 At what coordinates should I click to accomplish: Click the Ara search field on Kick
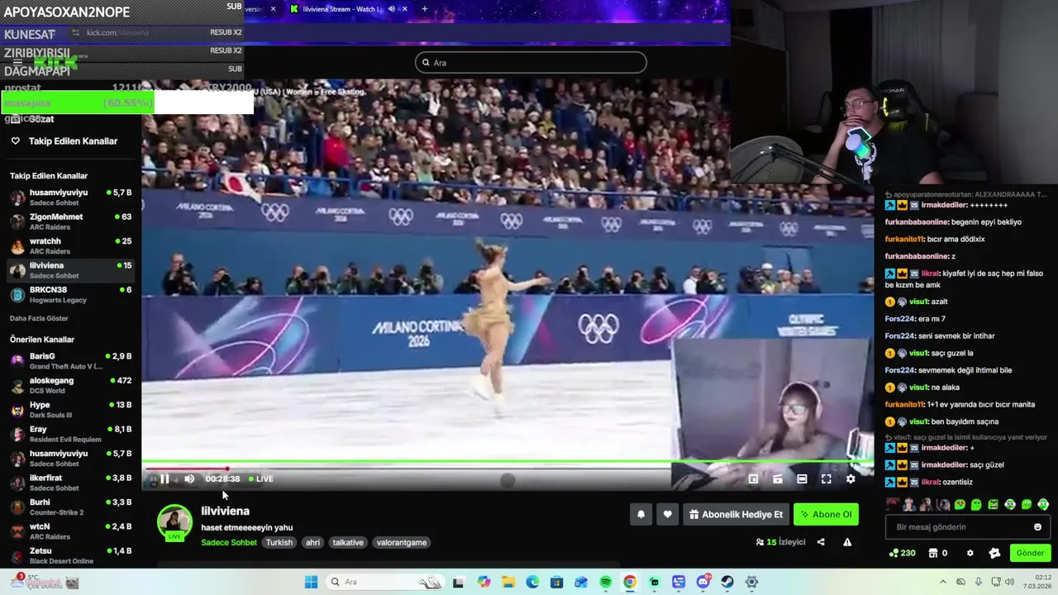531,63
